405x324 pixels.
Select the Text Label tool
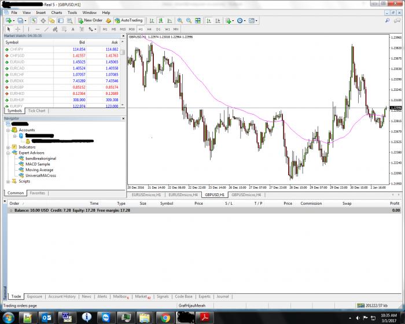click(82, 29)
